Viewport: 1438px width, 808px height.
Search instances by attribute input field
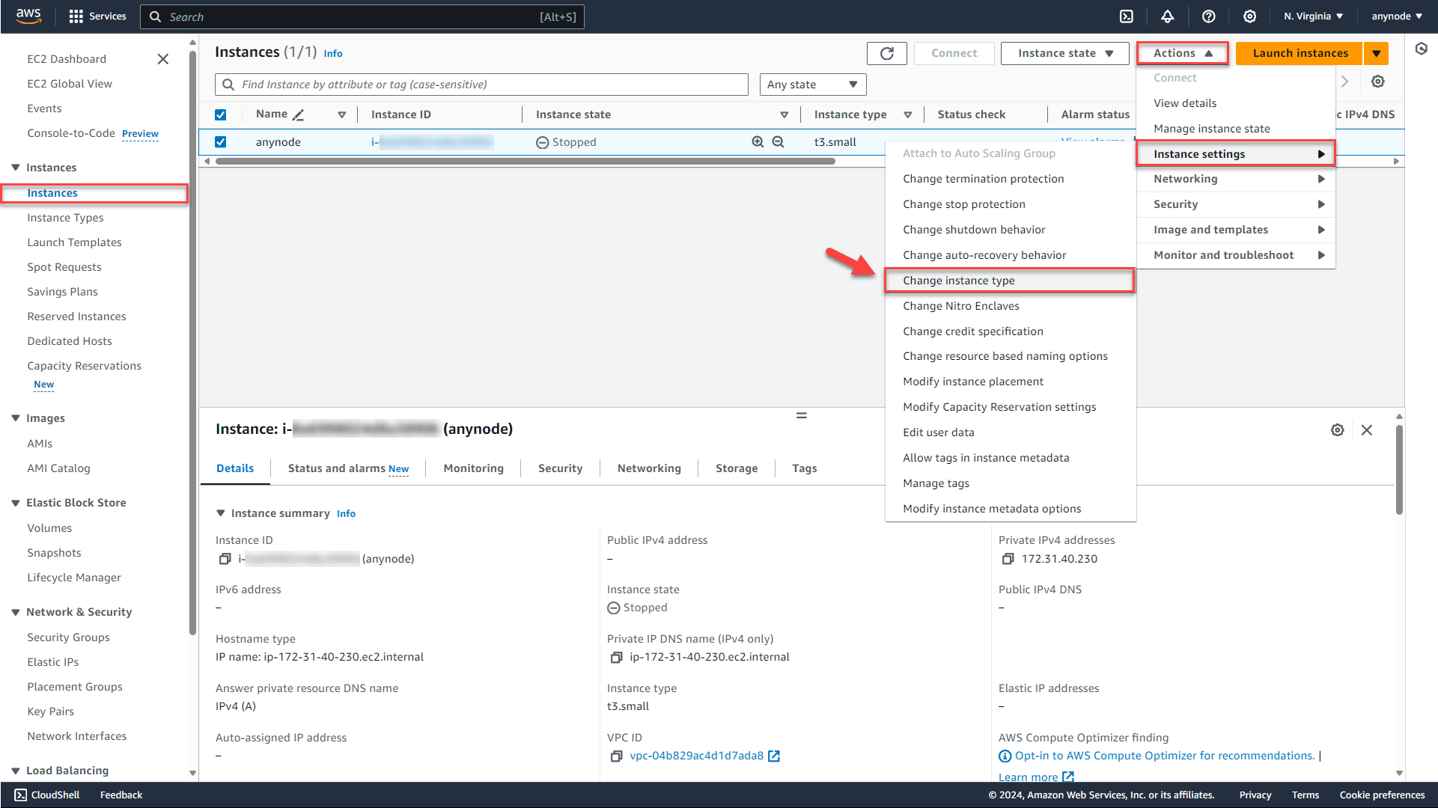coord(482,84)
